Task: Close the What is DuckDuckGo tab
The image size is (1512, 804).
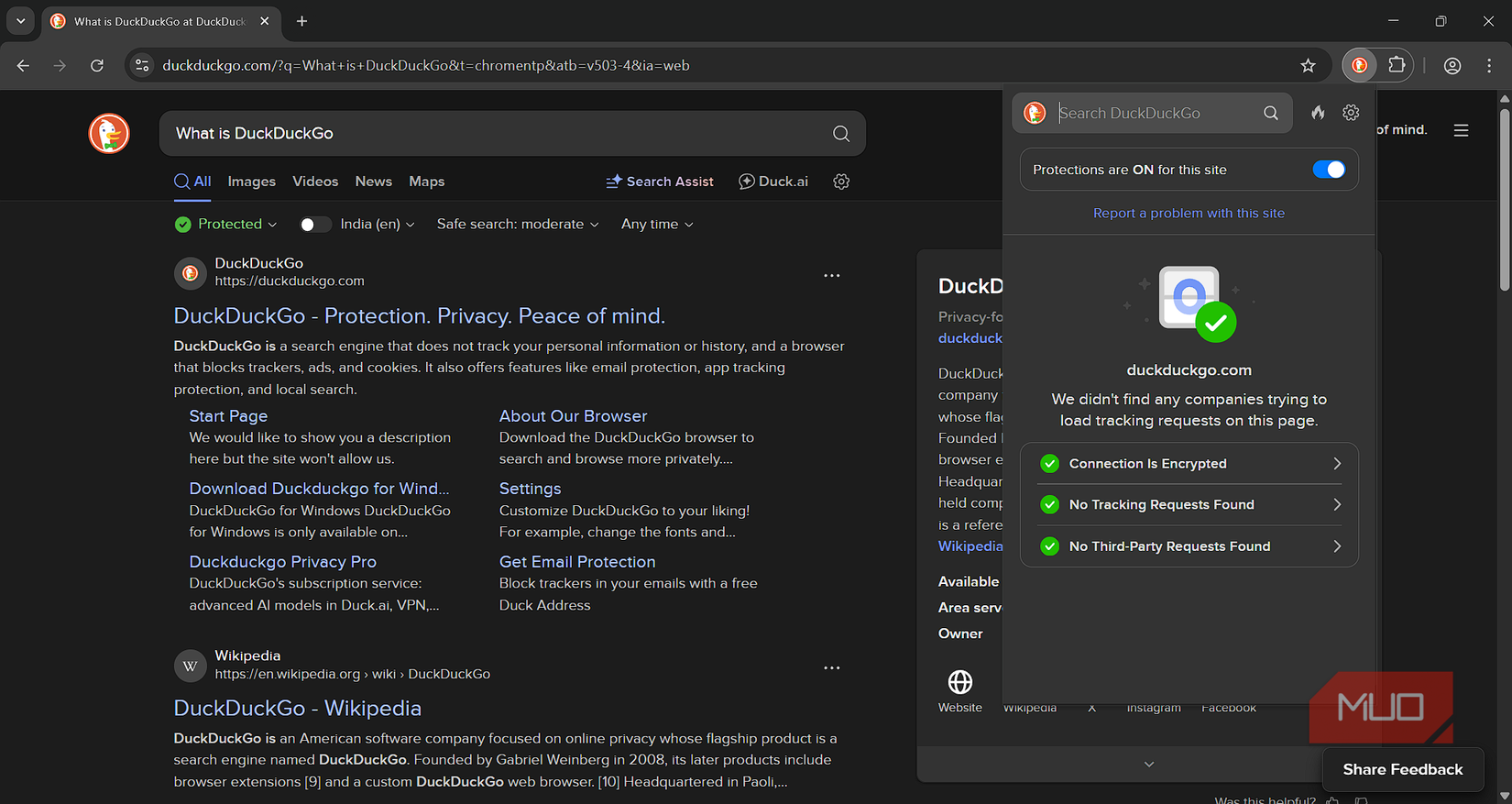Action: (265, 20)
